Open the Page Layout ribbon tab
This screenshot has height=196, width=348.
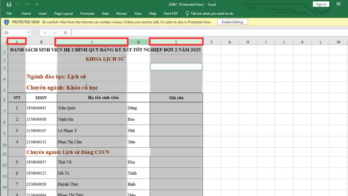coord(64,14)
